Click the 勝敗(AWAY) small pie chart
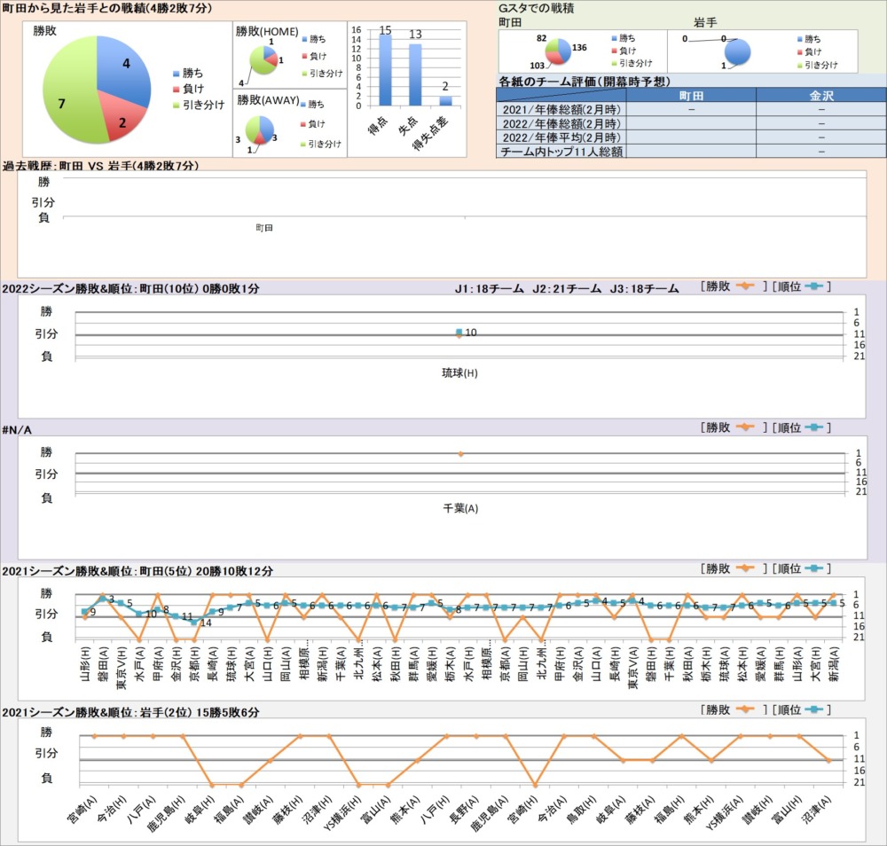The width and height of the screenshot is (887, 846). pyautogui.click(x=263, y=130)
